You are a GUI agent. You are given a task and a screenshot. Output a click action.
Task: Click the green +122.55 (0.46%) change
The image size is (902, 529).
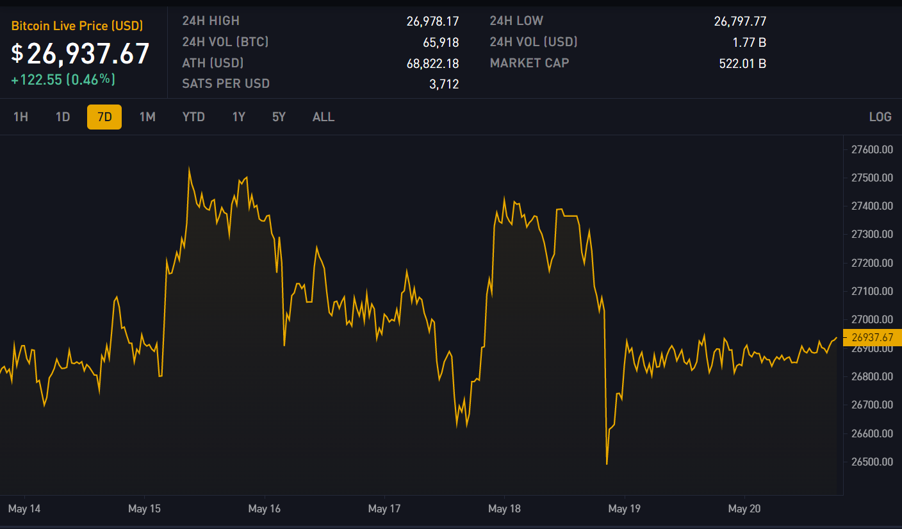[x=63, y=80]
